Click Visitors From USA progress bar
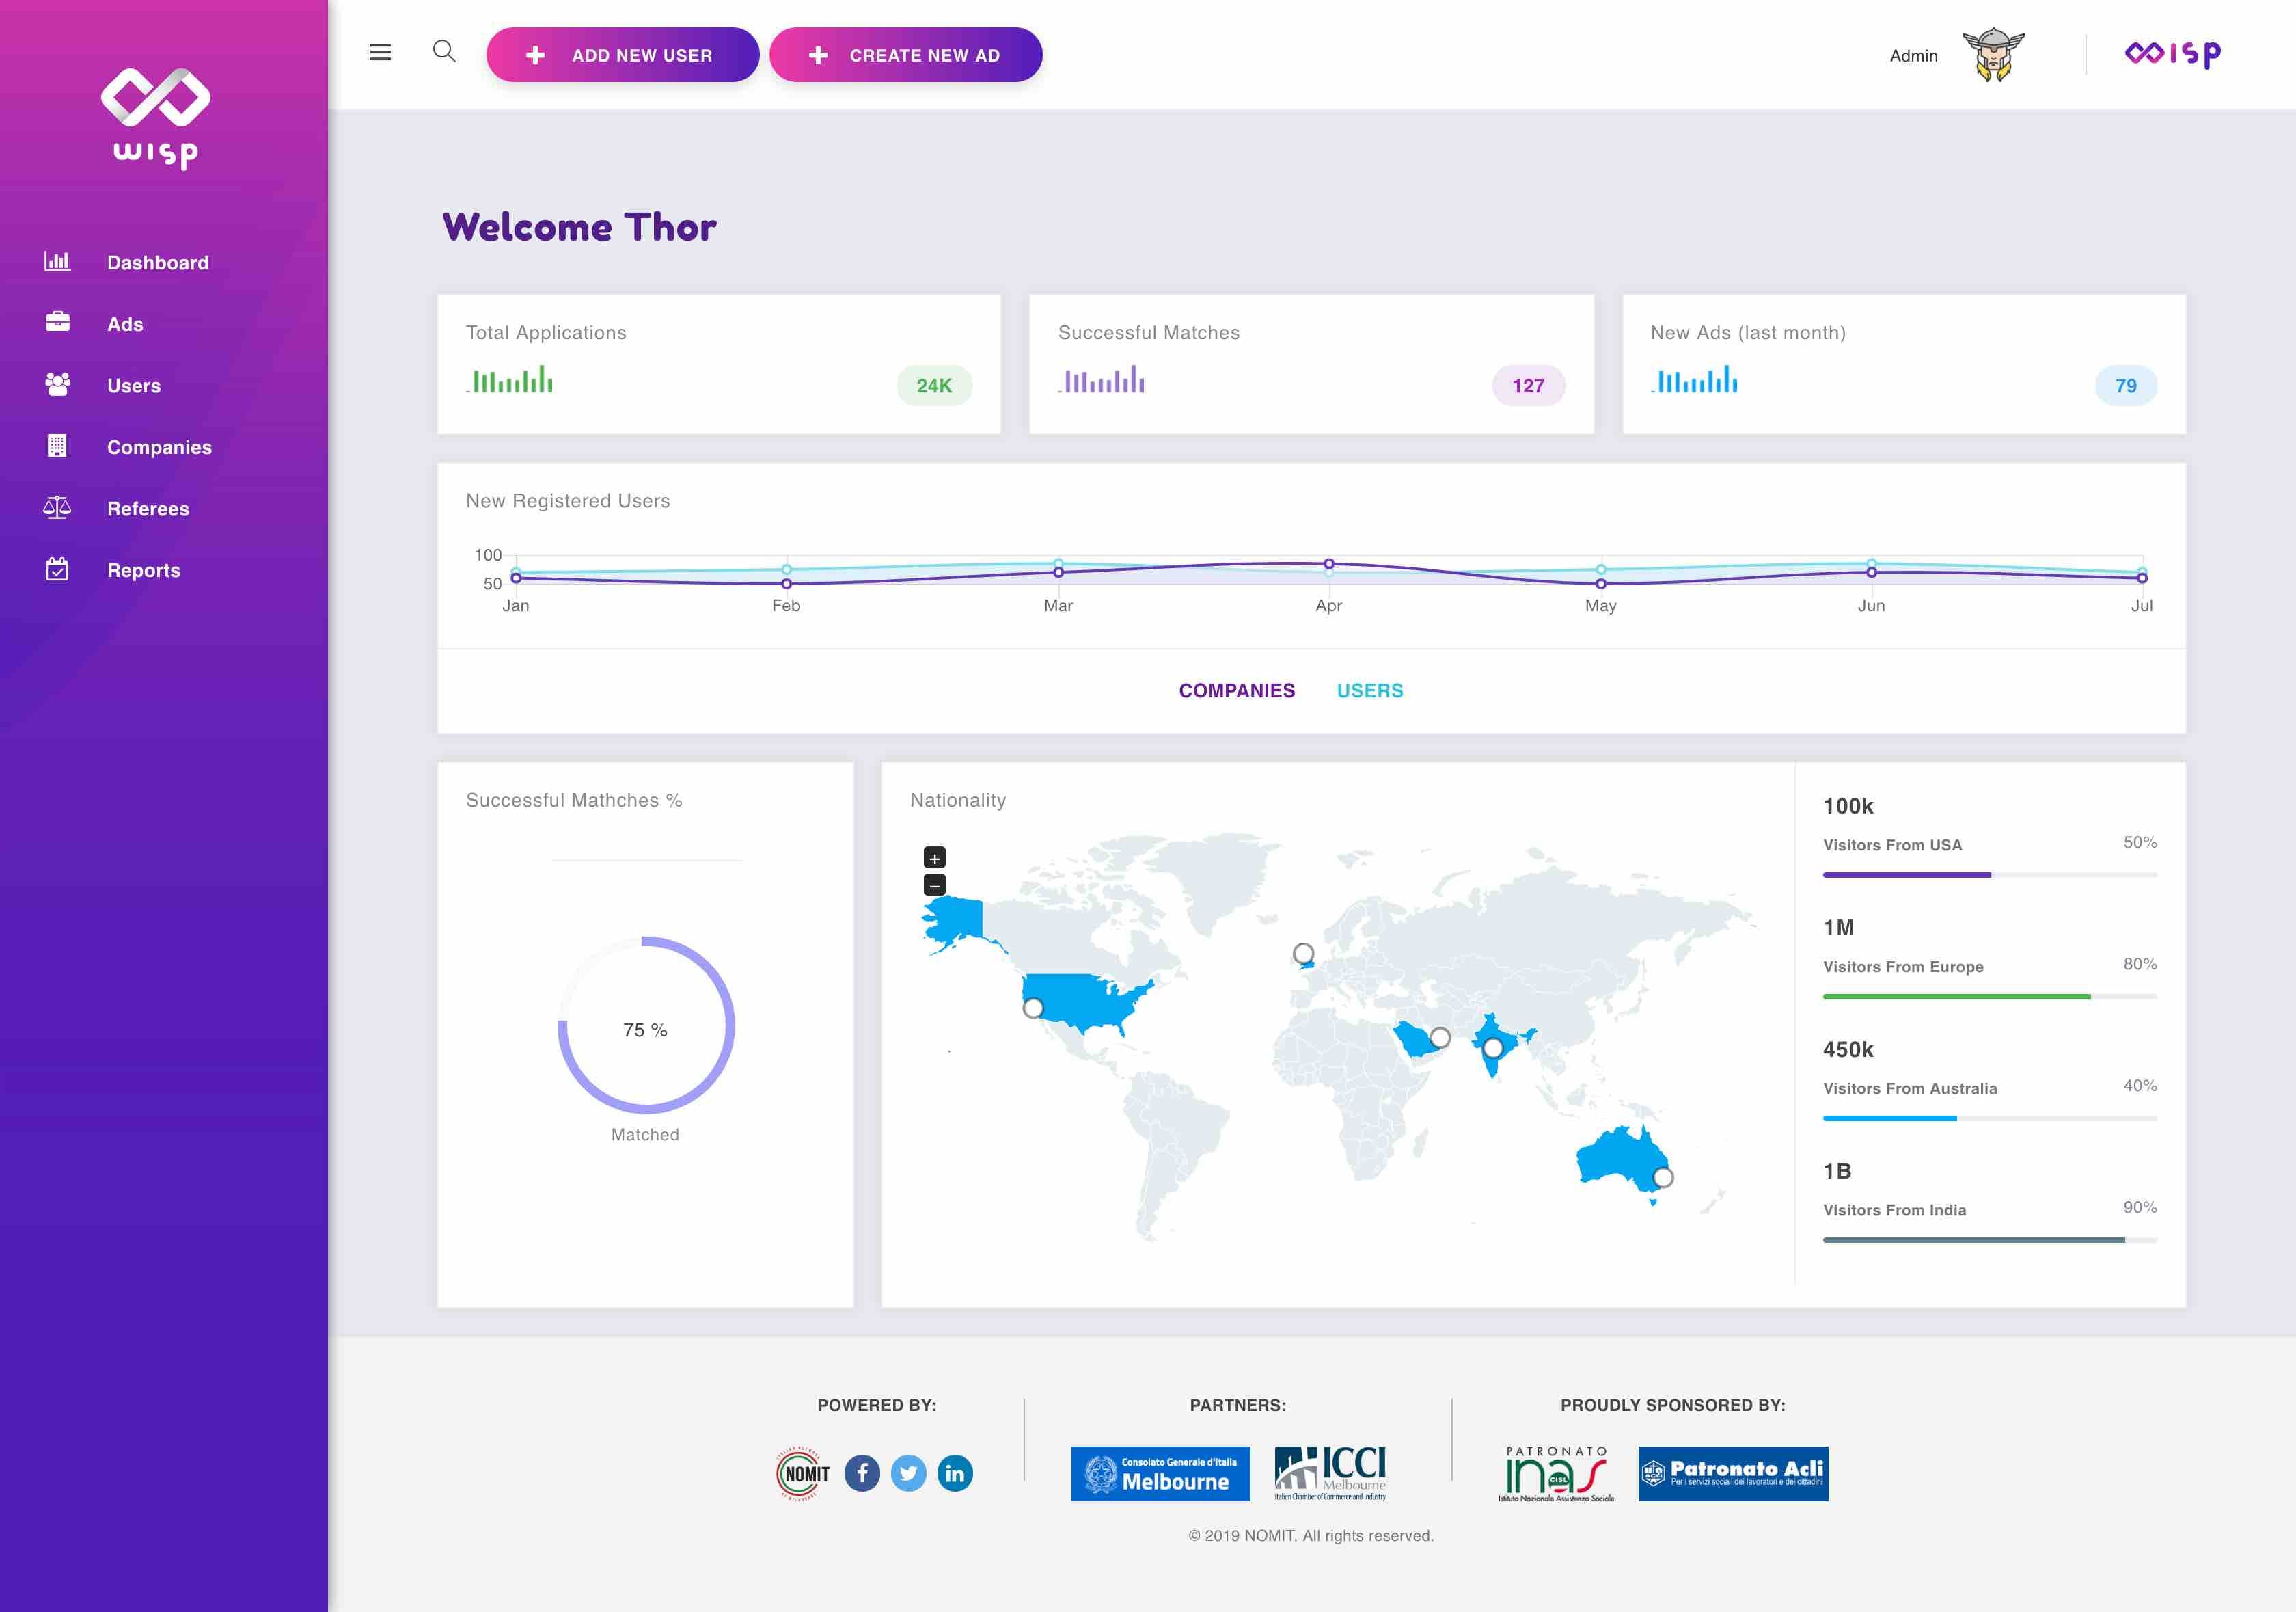 1989,874
